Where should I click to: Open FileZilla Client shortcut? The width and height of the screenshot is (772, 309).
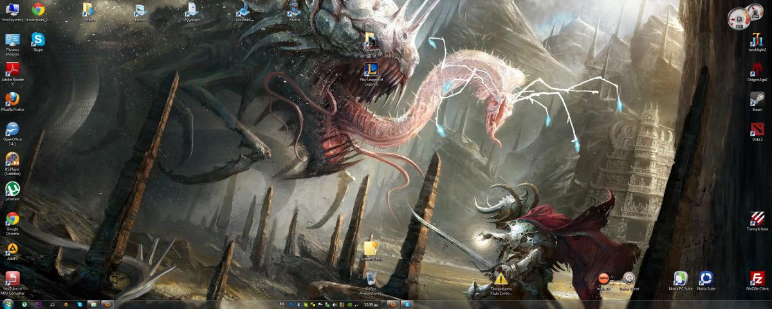click(757, 281)
